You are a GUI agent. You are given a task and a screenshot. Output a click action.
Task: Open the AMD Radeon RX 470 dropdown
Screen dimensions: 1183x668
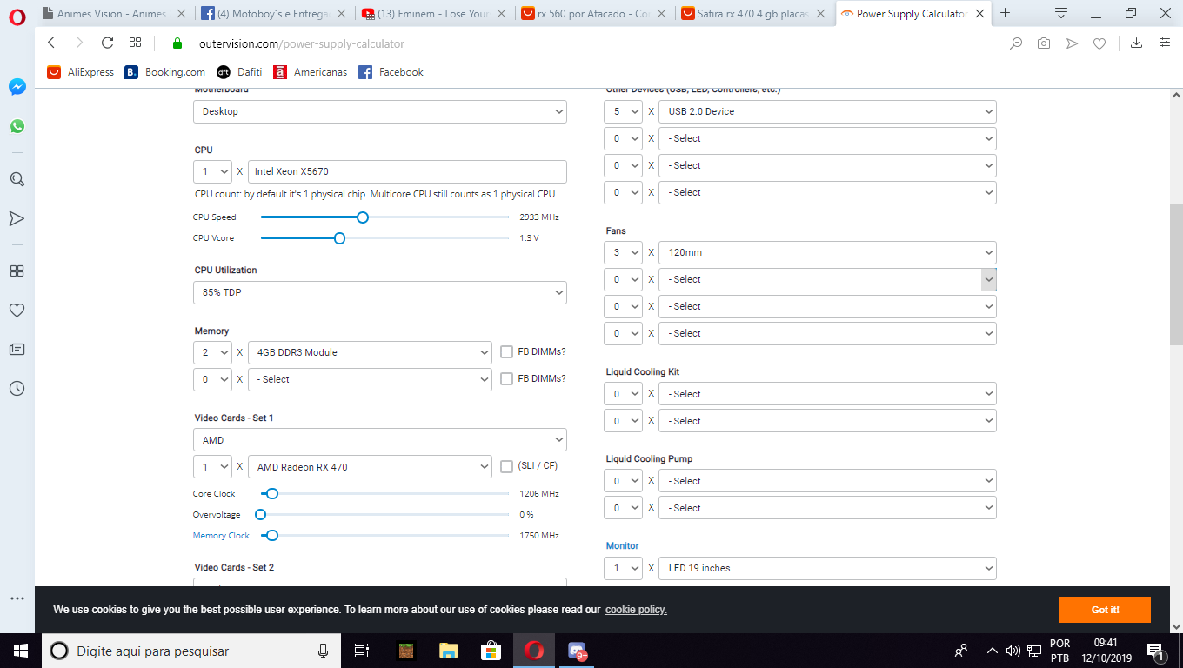coord(370,467)
